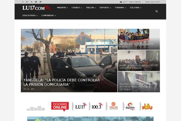
Task: Click the Escuchanos Online red badge
Action: point(60,106)
